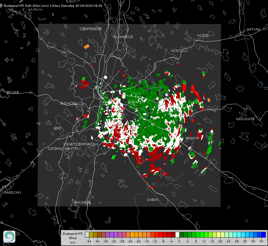The height and width of the screenshot is (246, 268).
Task: Click the SZAZHALOMBATTA city label
Action: coord(63,148)
